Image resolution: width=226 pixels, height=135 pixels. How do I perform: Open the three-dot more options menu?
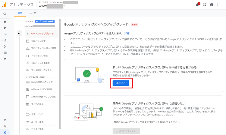[x=218, y=5]
